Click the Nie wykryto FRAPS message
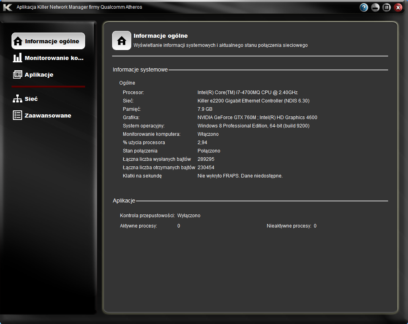 [x=240, y=176]
